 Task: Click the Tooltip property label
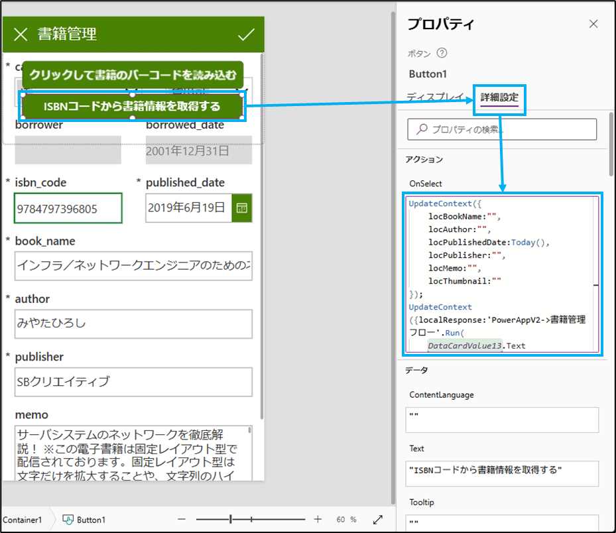(x=422, y=503)
